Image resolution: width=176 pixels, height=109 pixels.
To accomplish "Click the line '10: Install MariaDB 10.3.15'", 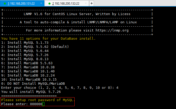I will click(x=29, y=80).
